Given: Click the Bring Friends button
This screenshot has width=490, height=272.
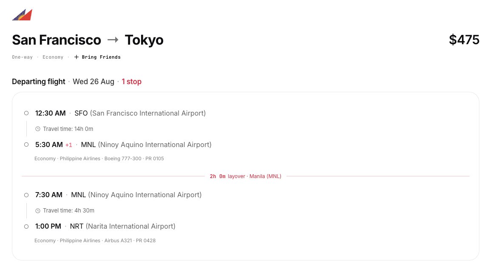Looking at the screenshot, I should point(97,57).
